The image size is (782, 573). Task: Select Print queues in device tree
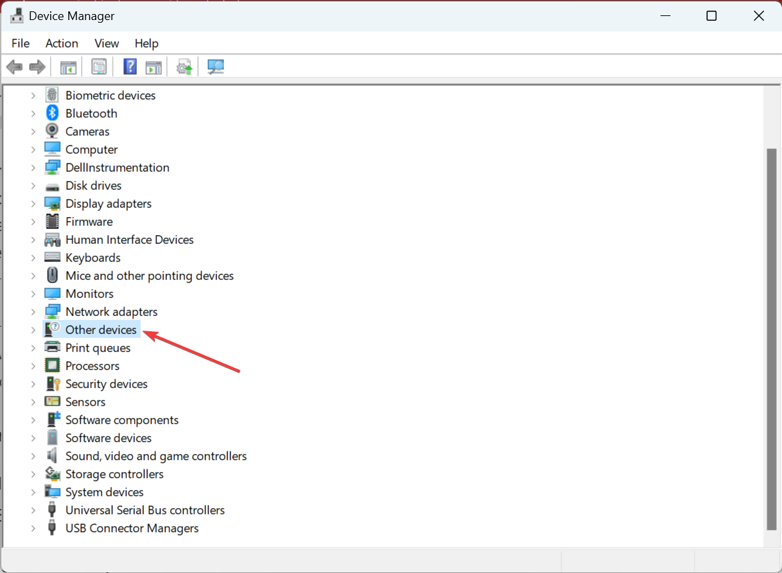click(x=97, y=348)
